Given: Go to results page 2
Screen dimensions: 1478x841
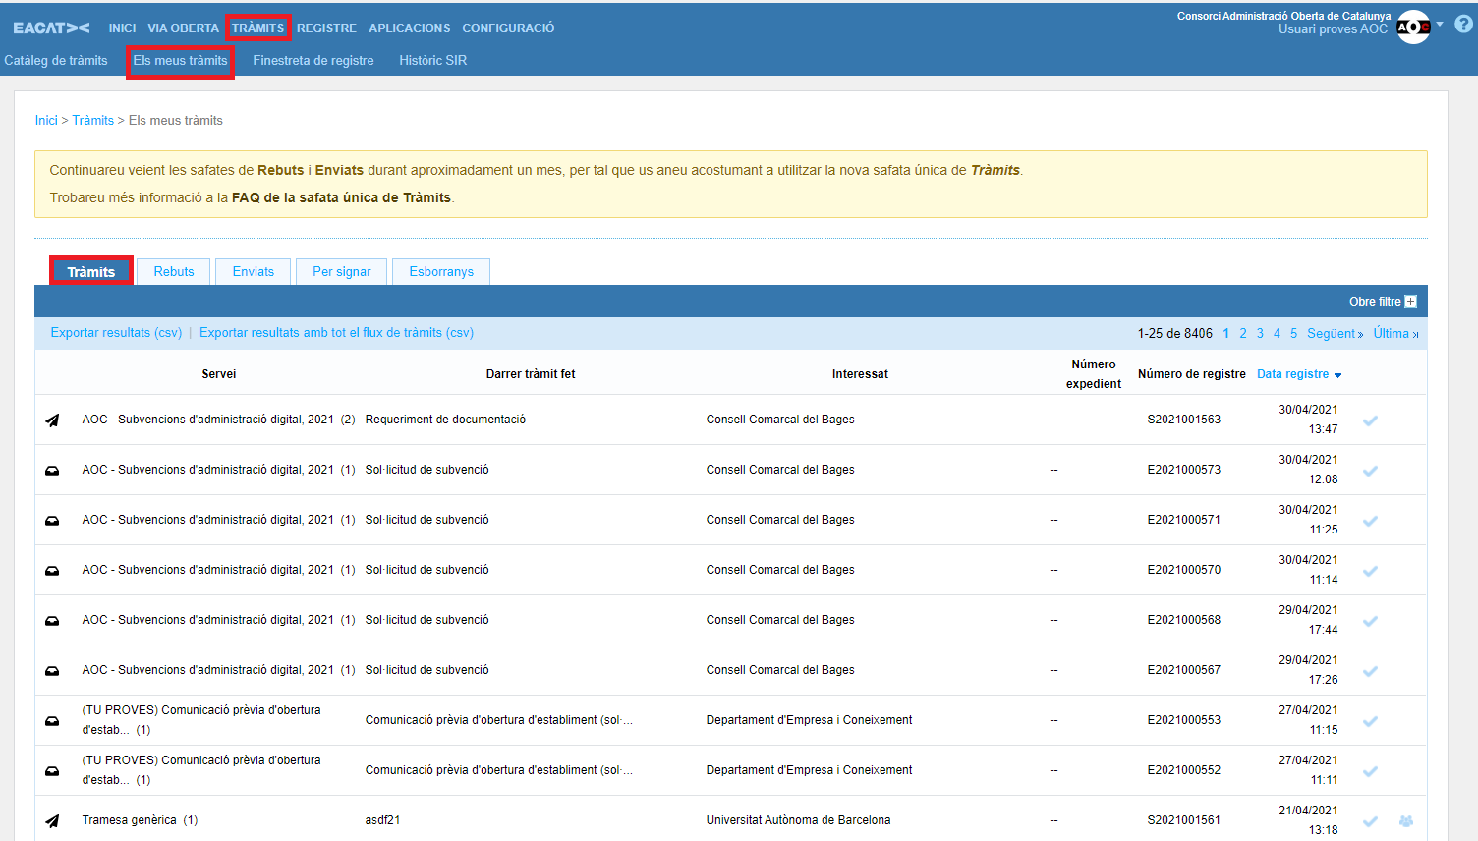Looking at the screenshot, I should click(x=1243, y=334).
